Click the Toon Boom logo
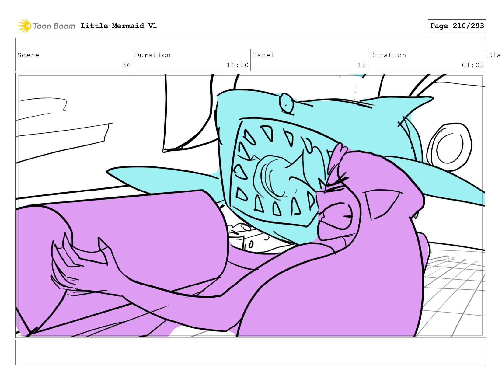 pyautogui.click(x=46, y=26)
